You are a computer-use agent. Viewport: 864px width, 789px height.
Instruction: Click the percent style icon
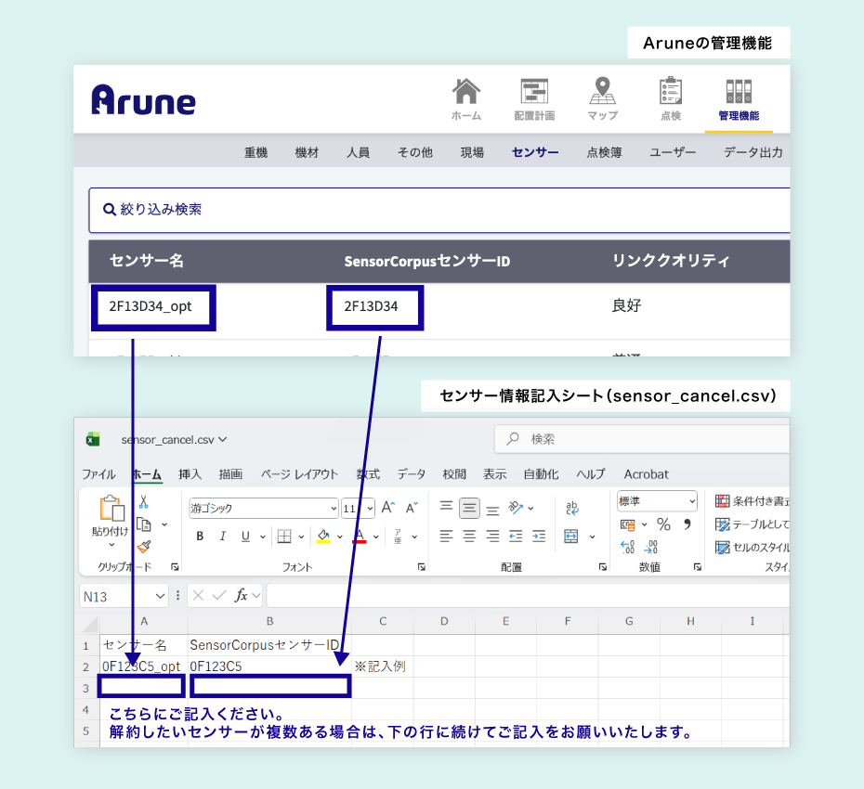[x=663, y=525]
